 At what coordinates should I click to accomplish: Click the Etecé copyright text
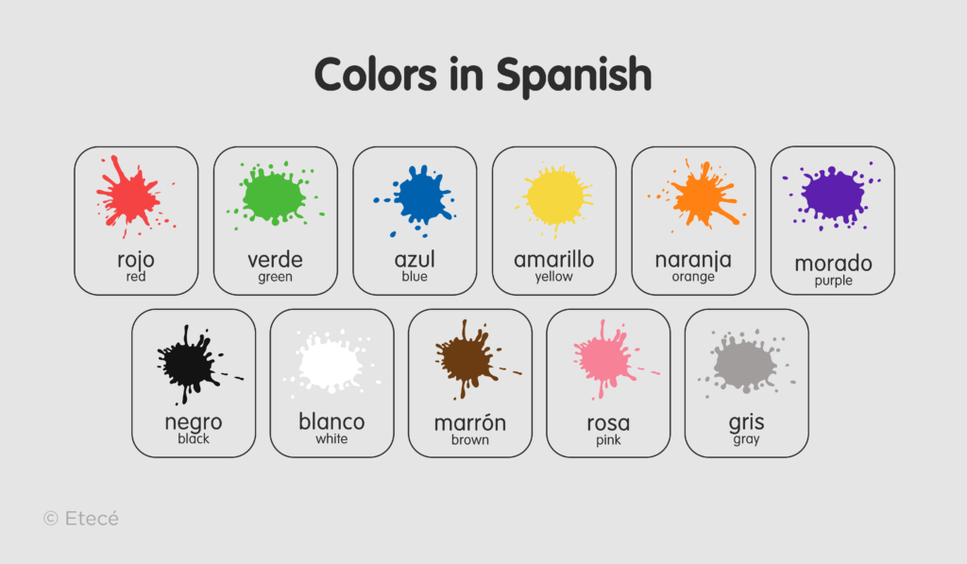[81, 518]
